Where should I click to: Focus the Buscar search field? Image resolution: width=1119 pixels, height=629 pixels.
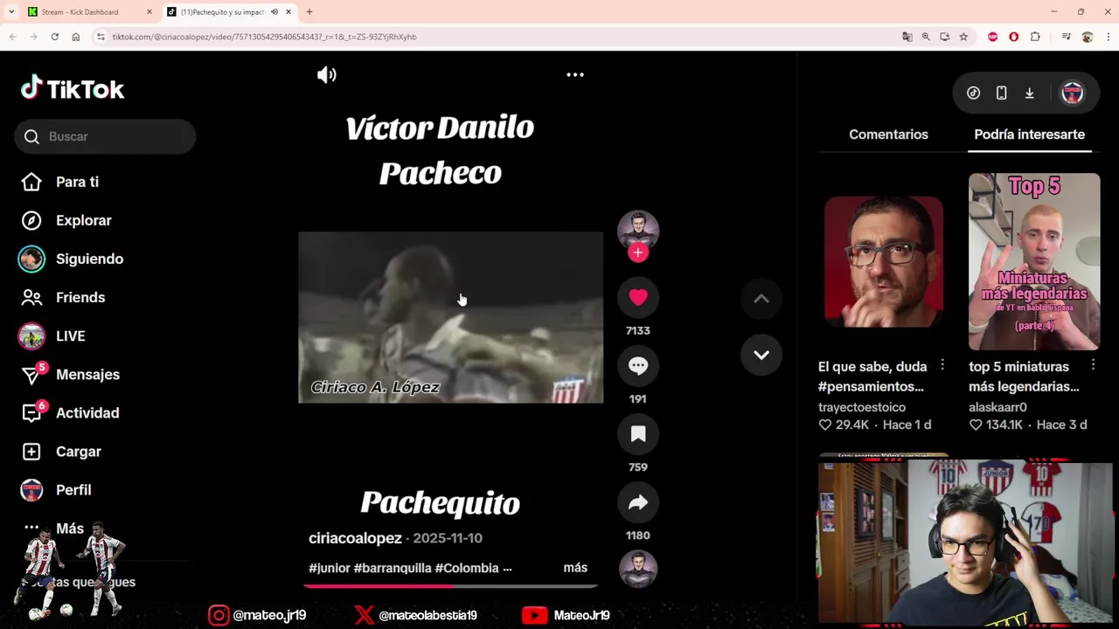pyautogui.click(x=105, y=136)
